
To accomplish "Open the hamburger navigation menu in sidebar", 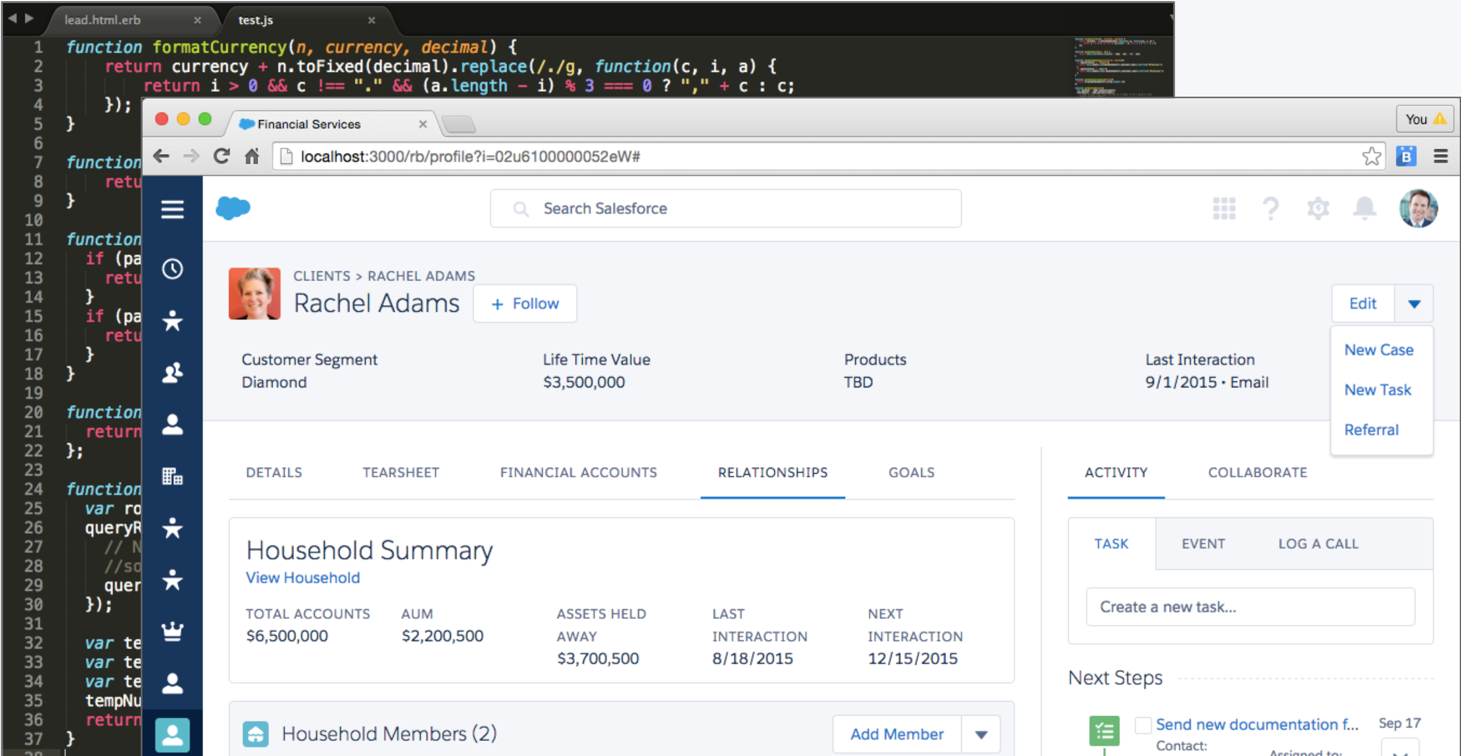I will pyautogui.click(x=172, y=209).
